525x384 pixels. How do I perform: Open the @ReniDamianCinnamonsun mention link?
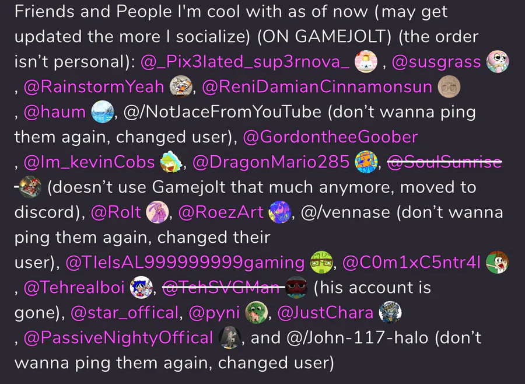317,87
